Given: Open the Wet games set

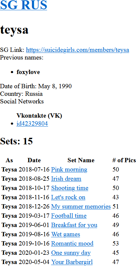Looking at the screenshot, I should click(x=66, y=234).
